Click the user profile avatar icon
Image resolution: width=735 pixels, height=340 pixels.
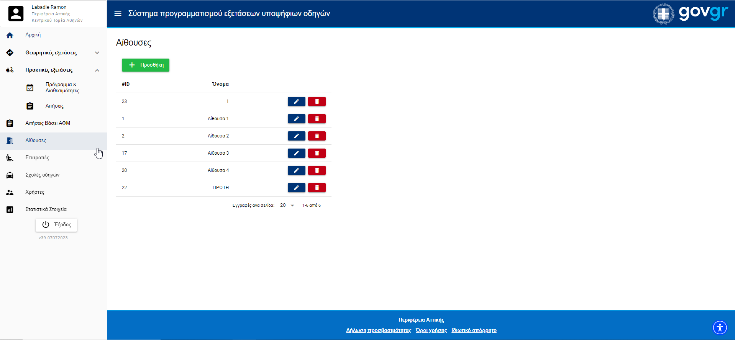point(16,14)
